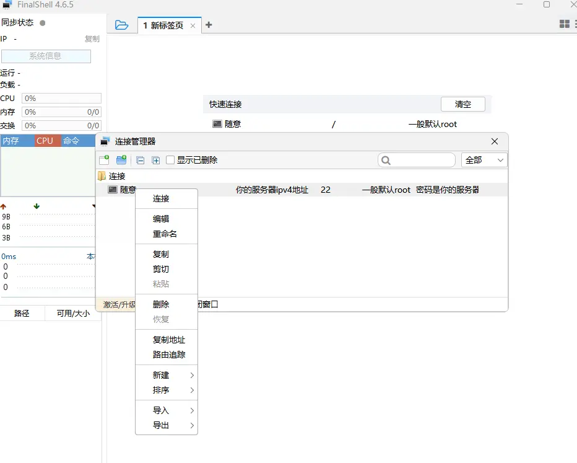Open the 全部 filter dropdown

point(484,160)
